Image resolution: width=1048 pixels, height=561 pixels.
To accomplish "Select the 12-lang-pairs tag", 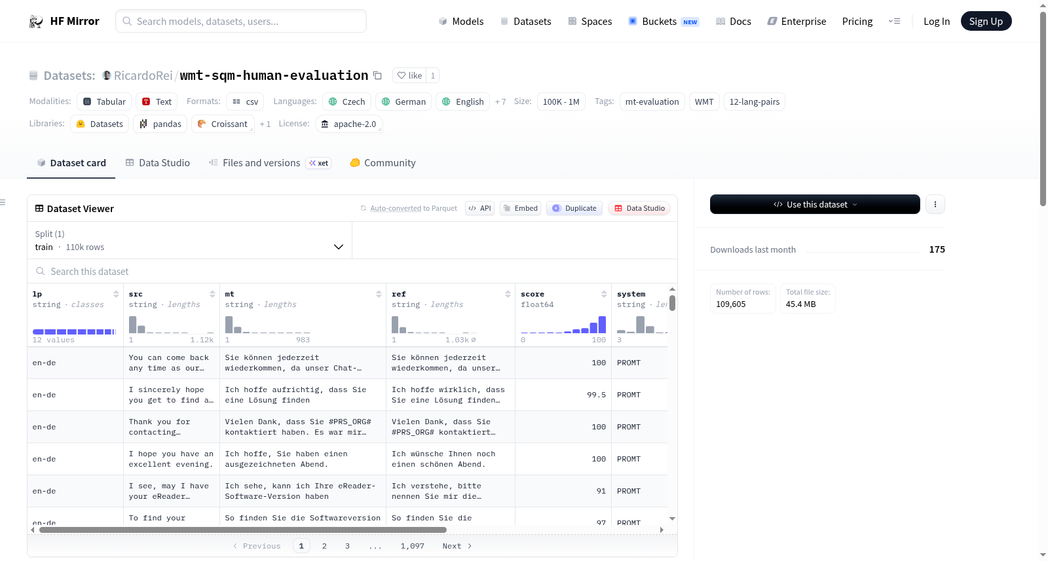I will point(755,101).
